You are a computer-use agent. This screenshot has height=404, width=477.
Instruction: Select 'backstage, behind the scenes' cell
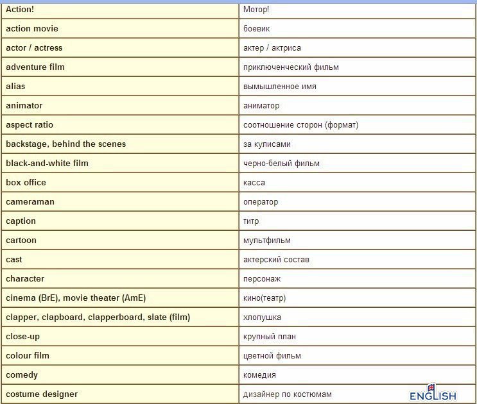[x=66, y=144]
